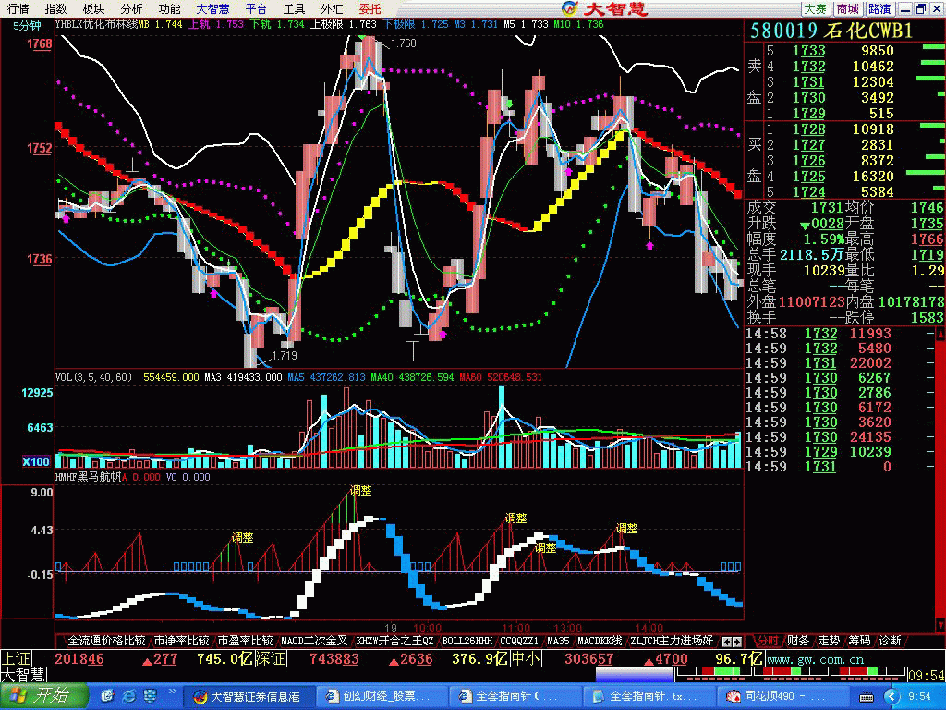
Task: Select the 筹码 side panel tab
Action: point(859,641)
